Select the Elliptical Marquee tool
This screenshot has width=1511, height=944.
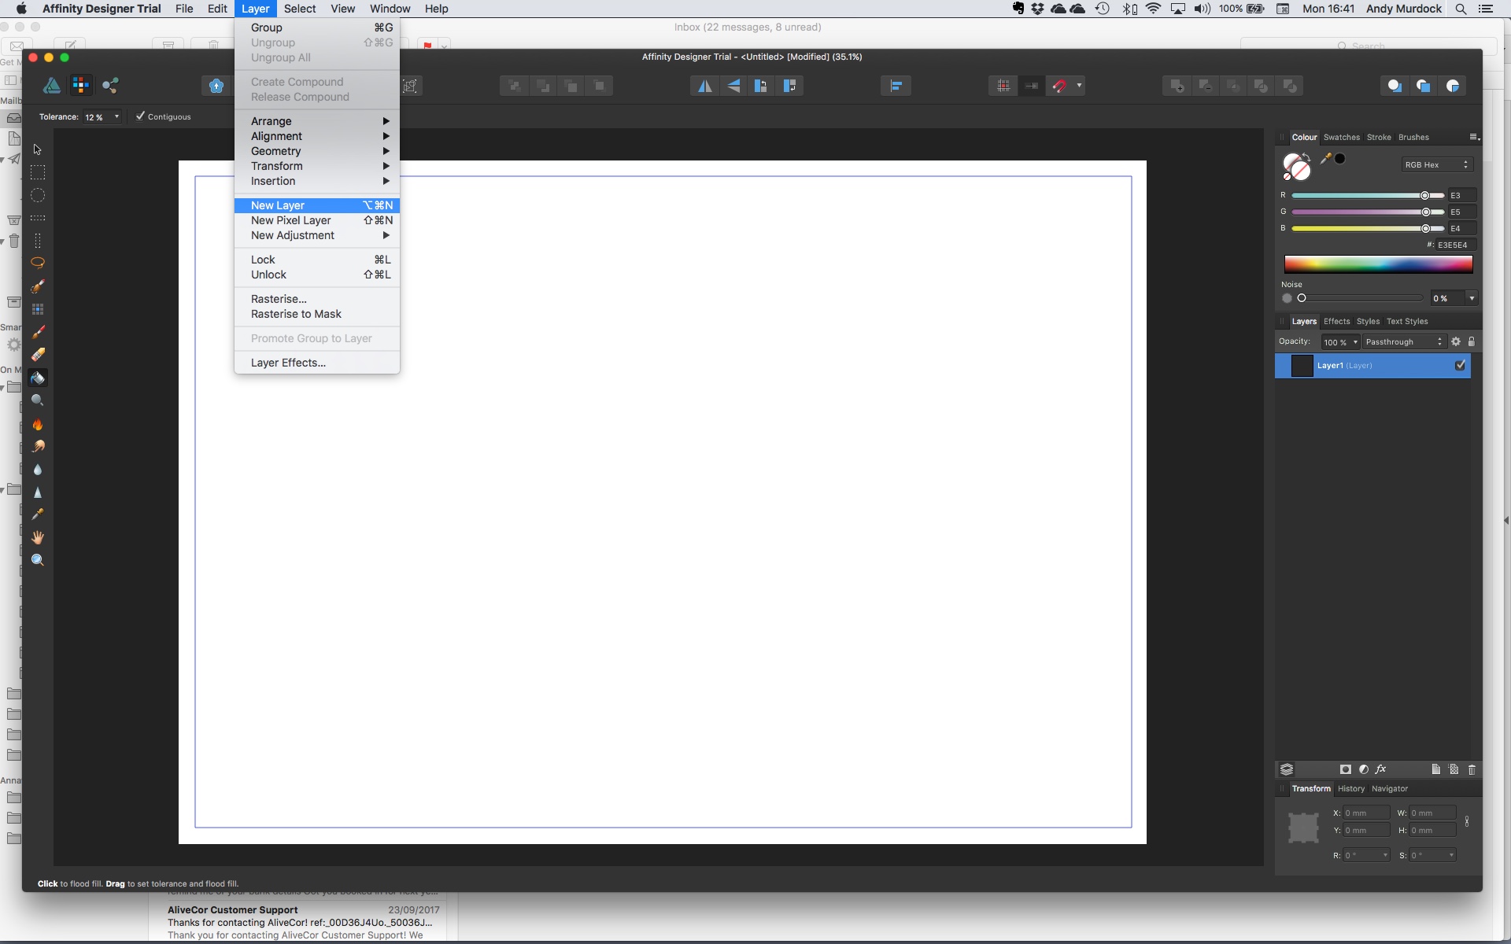click(37, 195)
